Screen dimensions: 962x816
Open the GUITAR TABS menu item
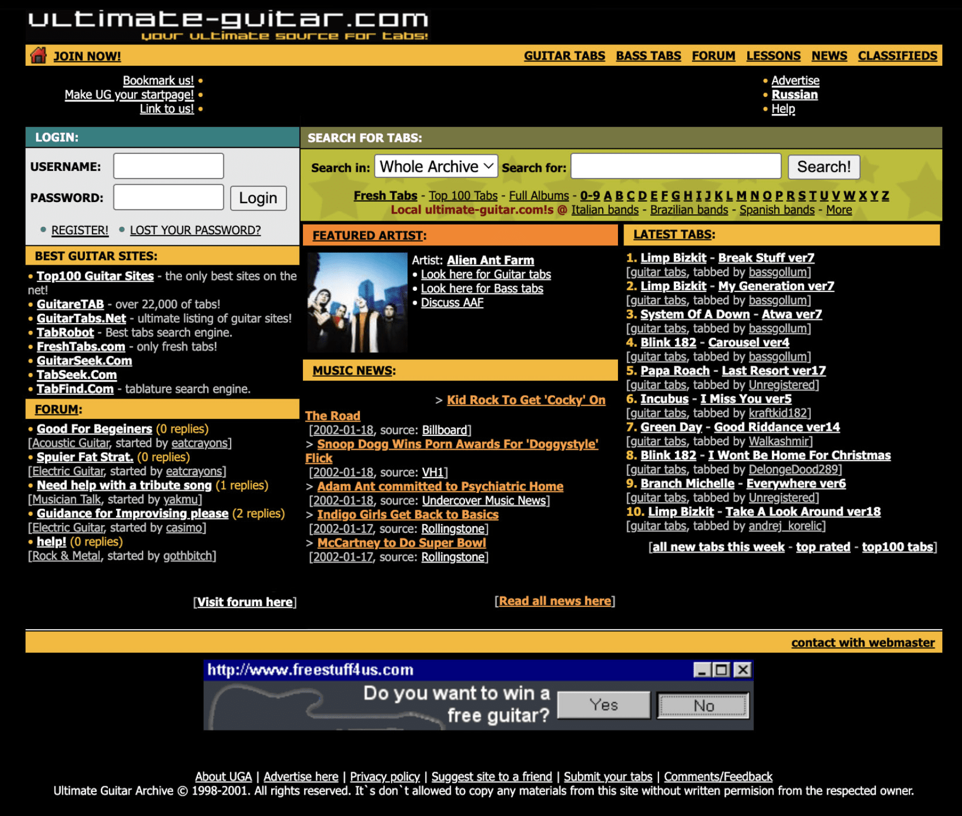pyautogui.click(x=564, y=56)
